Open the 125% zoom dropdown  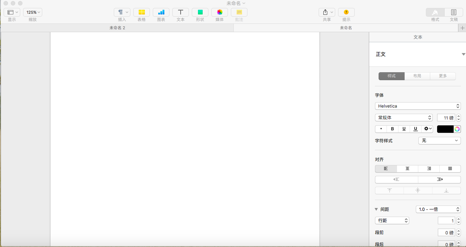[x=33, y=12]
